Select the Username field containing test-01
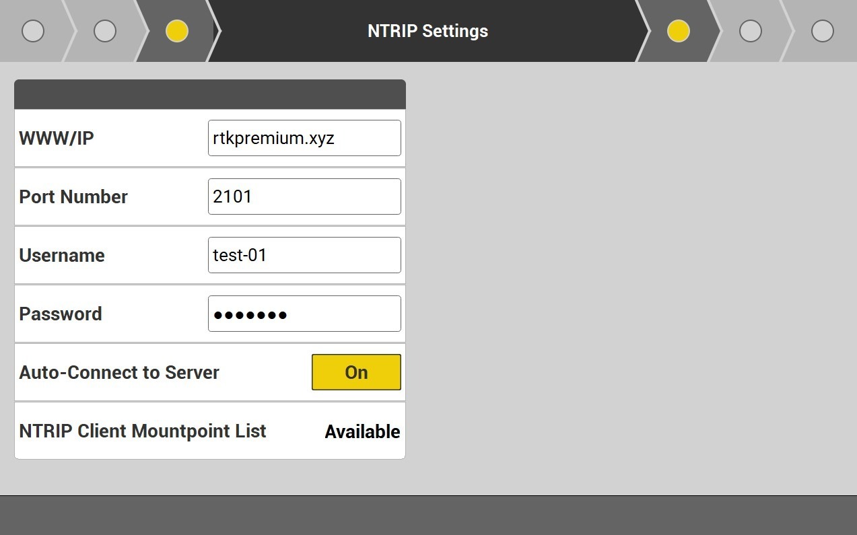The width and height of the screenshot is (857, 535). [x=304, y=255]
